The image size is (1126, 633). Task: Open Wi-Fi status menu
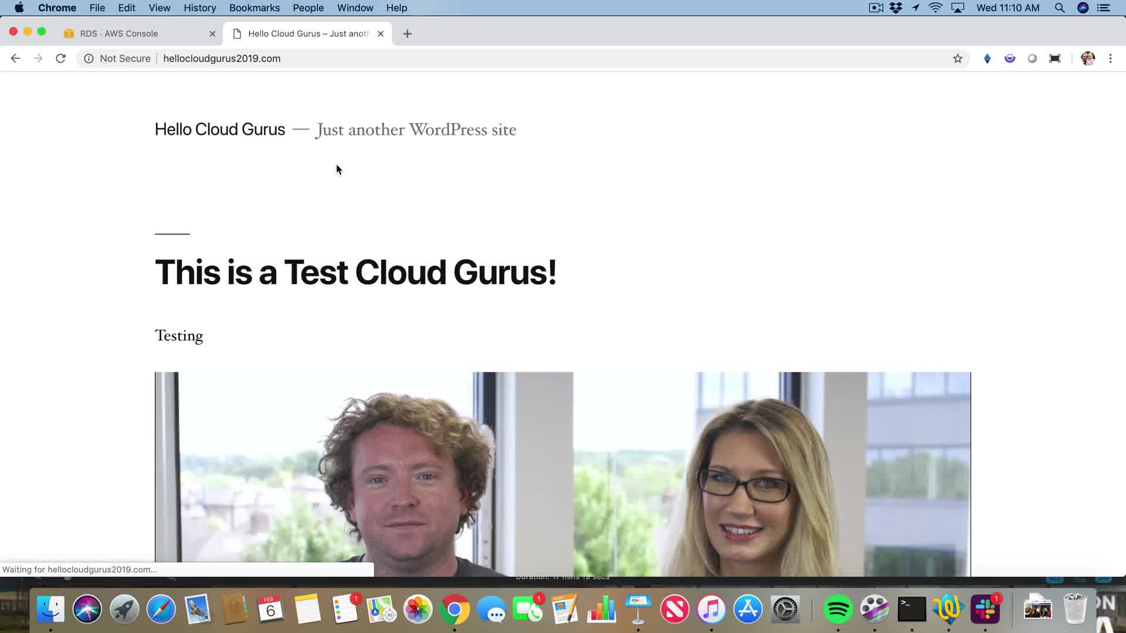(935, 8)
